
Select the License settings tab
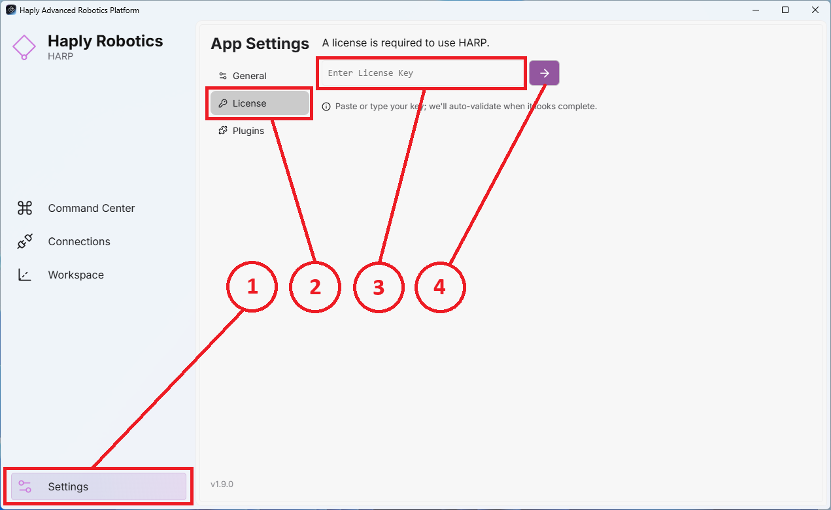(x=260, y=103)
